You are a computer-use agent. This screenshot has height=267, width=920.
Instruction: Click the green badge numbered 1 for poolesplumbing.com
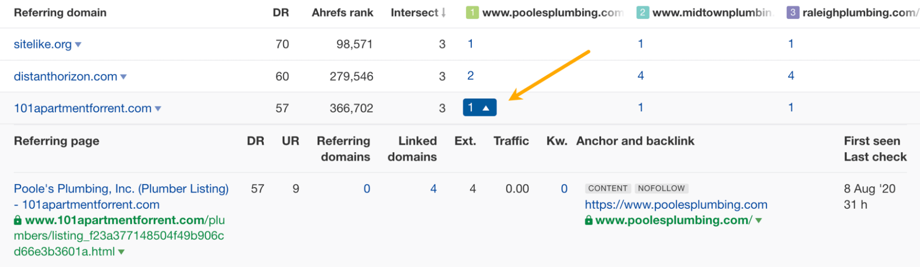coord(472,12)
